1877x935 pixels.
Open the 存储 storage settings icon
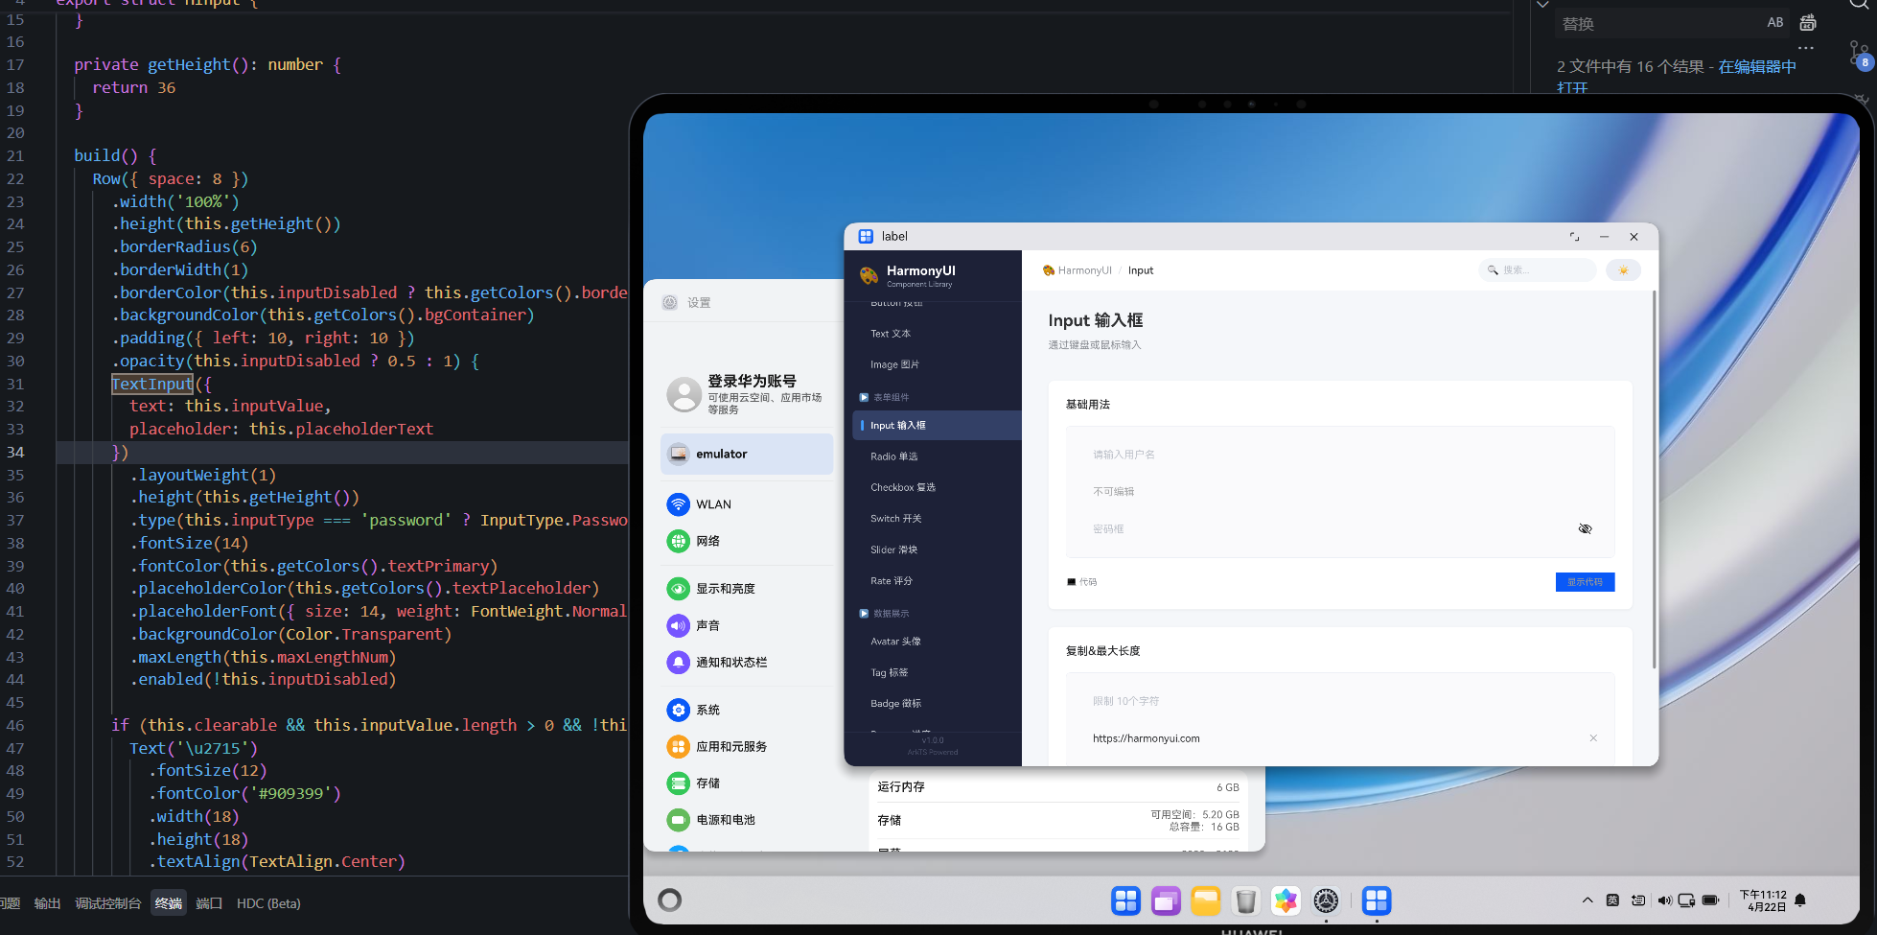(x=679, y=783)
